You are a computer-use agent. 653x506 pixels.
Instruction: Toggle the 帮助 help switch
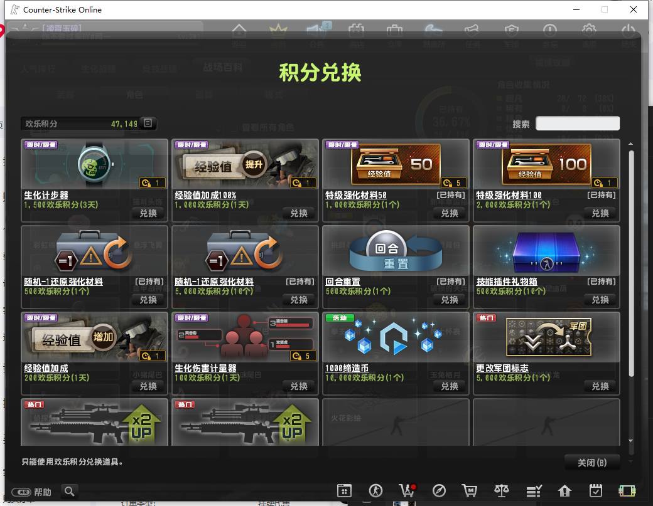click(21, 492)
